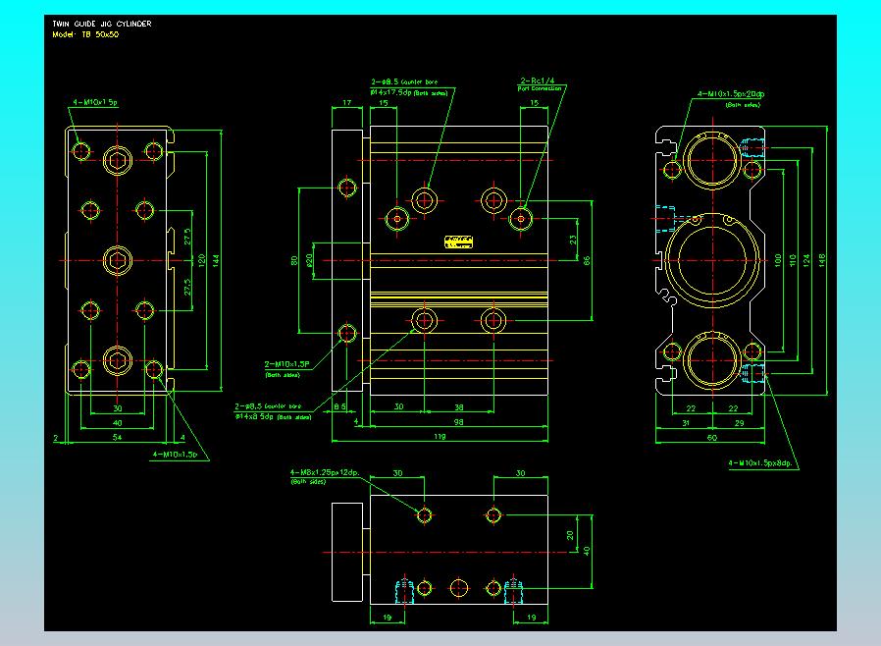The width and height of the screenshot is (881, 646).
Task: Select the "ø20" diameter dimension text
Action: pyautogui.click(x=310, y=261)
